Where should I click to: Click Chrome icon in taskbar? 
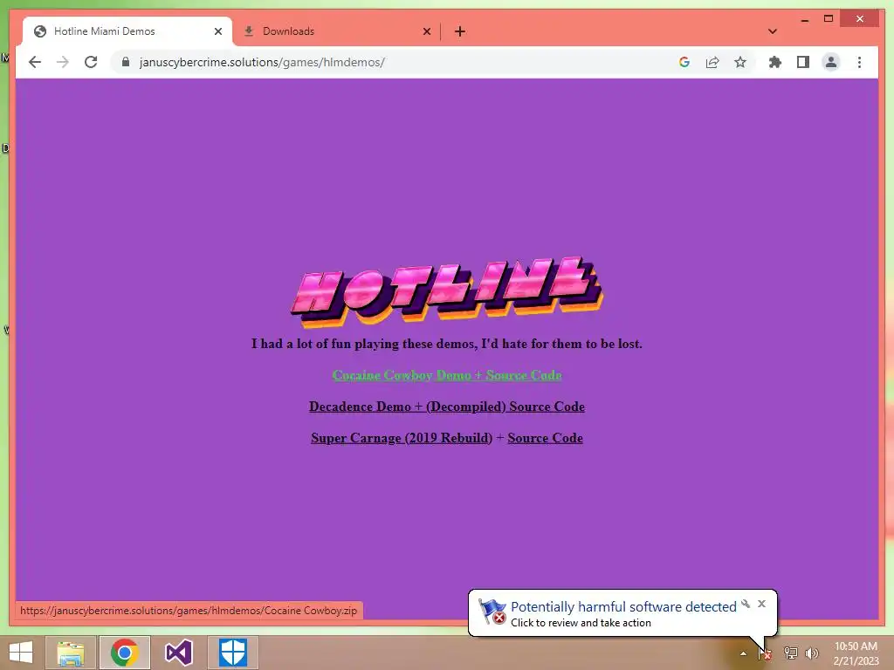(125, 653)
